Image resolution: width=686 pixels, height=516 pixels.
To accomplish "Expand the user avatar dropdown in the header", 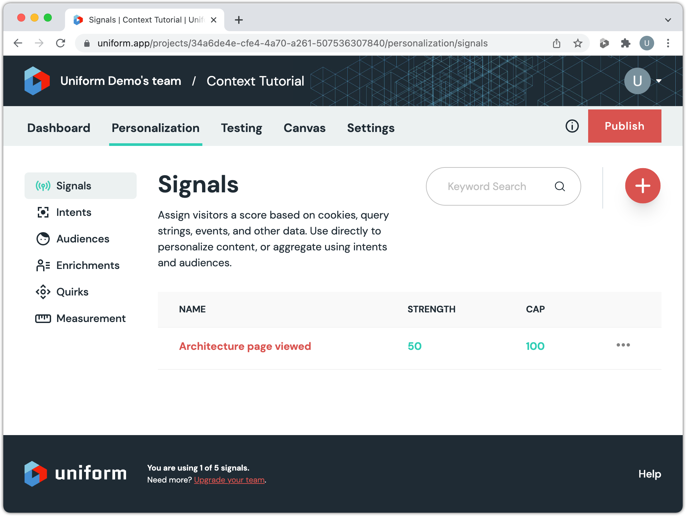I will 658,81.
